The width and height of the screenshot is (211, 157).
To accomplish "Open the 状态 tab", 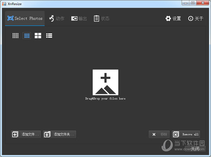I will click(102, 18).
